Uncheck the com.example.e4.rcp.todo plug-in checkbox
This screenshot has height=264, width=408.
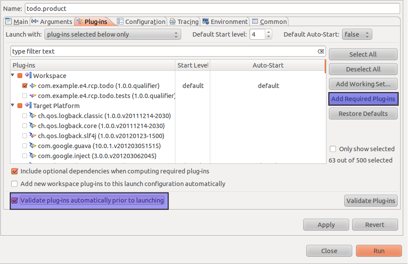pyautogui.click(x=24, y=86)
